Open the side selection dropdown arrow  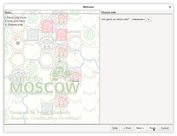tap(148, 19)
